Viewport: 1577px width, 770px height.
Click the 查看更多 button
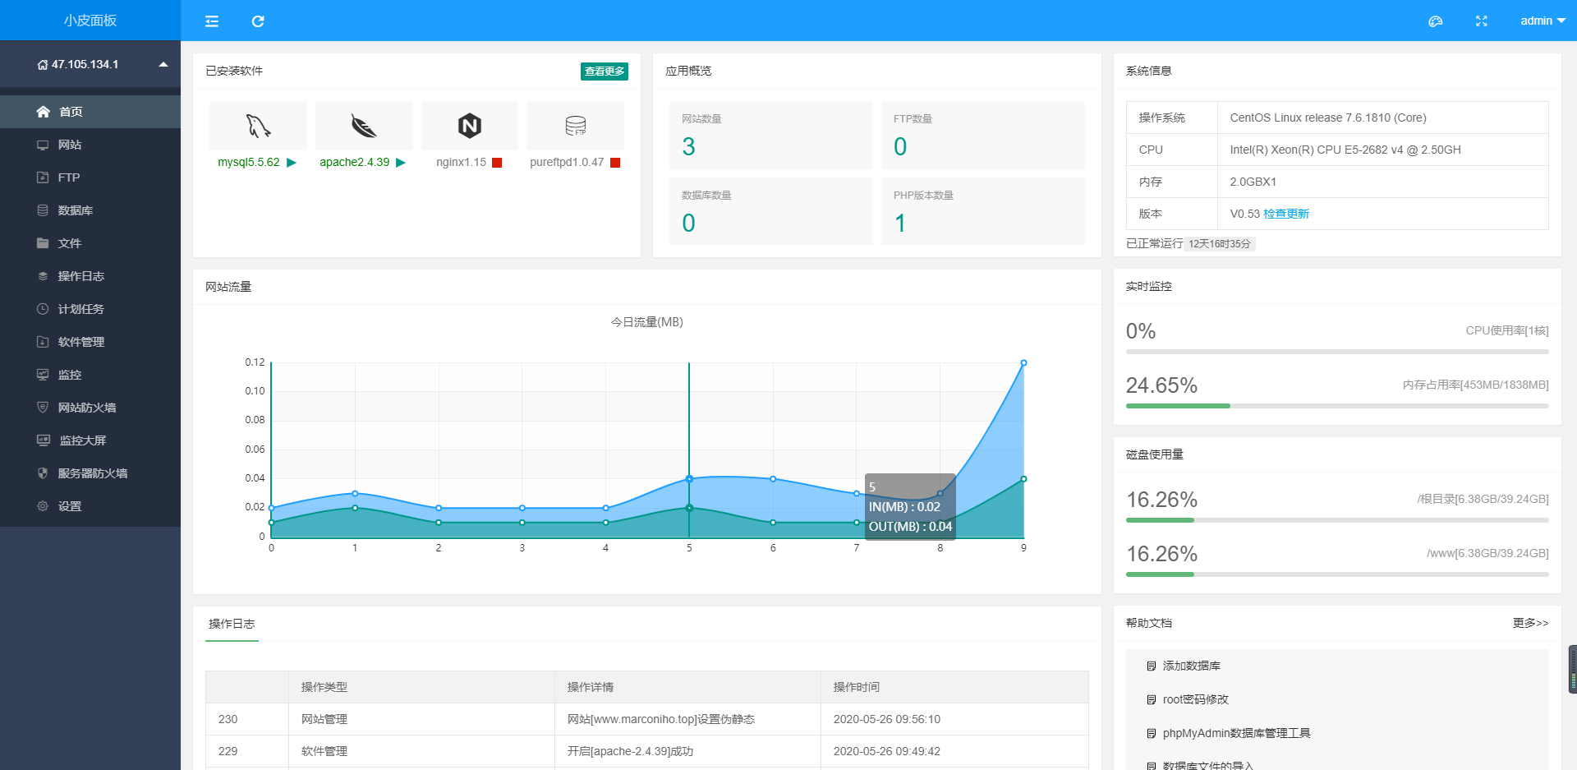(605, 71)
